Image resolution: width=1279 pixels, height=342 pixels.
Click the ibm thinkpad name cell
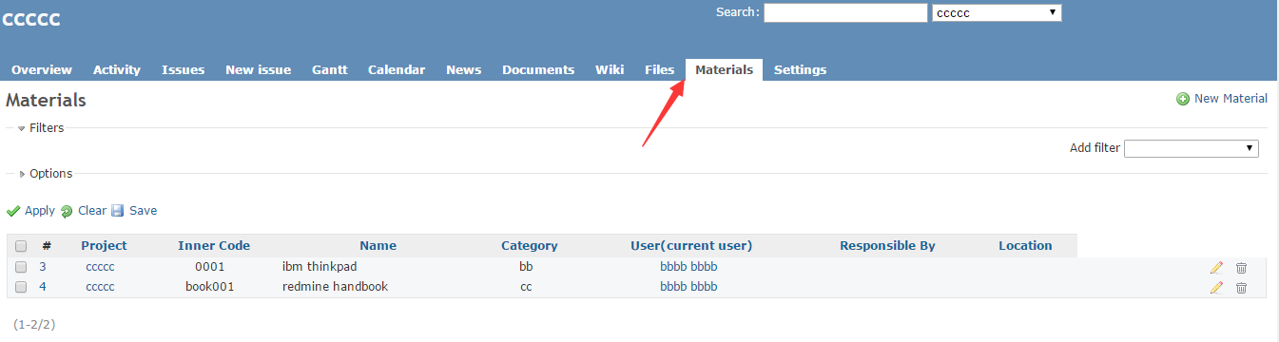[320, 268]
